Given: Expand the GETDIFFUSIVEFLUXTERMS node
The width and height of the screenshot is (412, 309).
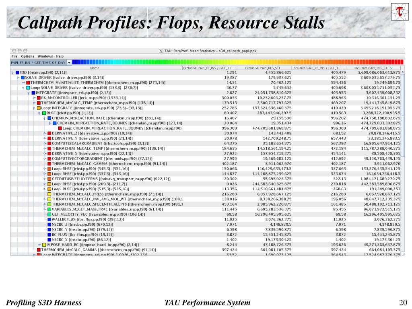Looking at the screenshot, I should pyautogui.click(x=45, y=179).
